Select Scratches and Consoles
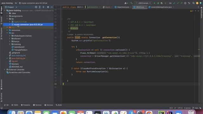Image resolution: width=203 pixels, height=114 pixels. pos(19,73)
